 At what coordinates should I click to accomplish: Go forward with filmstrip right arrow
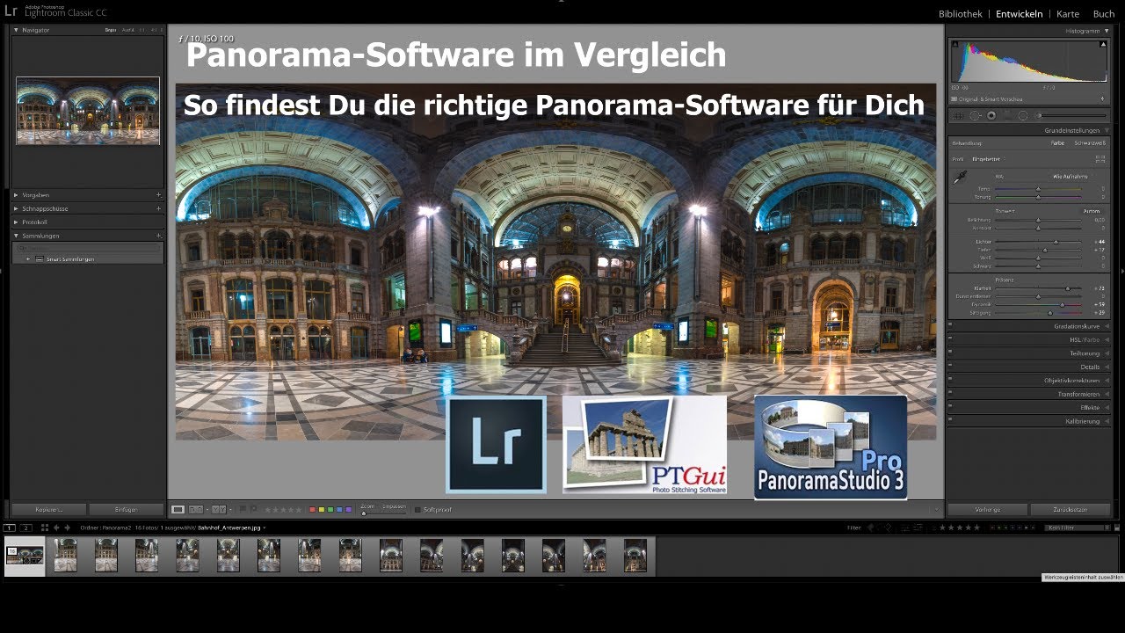(x=68, y=527)
